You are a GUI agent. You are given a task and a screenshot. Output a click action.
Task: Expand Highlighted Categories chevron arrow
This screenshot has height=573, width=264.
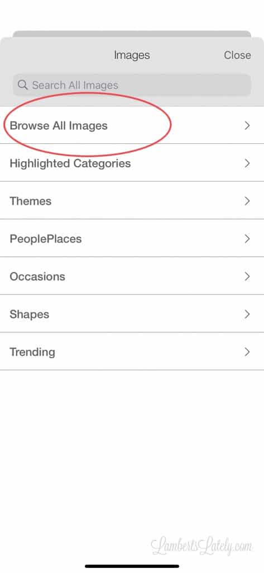pyautogui.click(x=247, y=163)
